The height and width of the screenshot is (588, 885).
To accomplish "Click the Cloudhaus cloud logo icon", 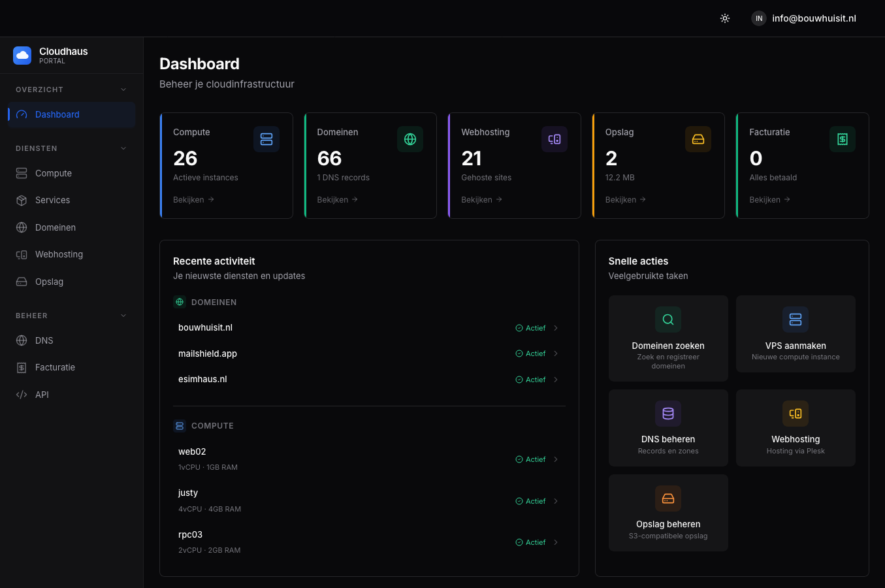I will pyautogui.click(x=22, y=56).
